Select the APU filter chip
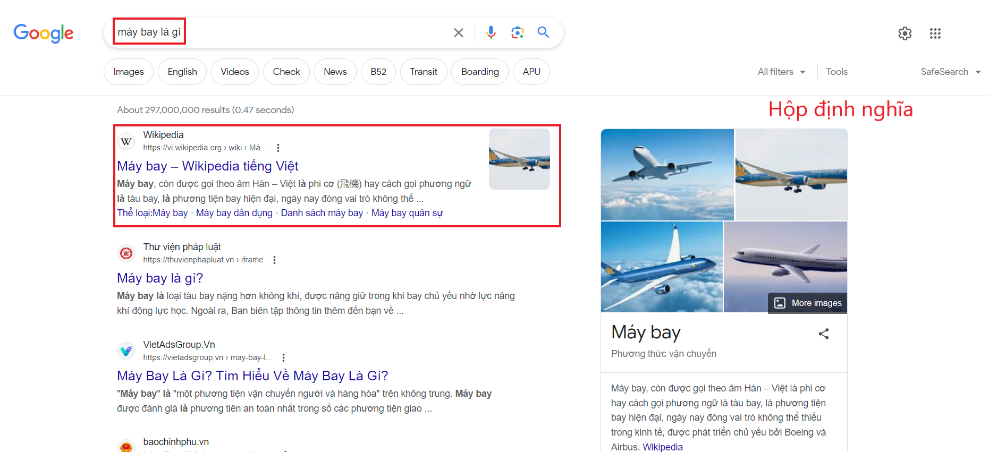This screenshot has height=452, width=989. point(531,72)
